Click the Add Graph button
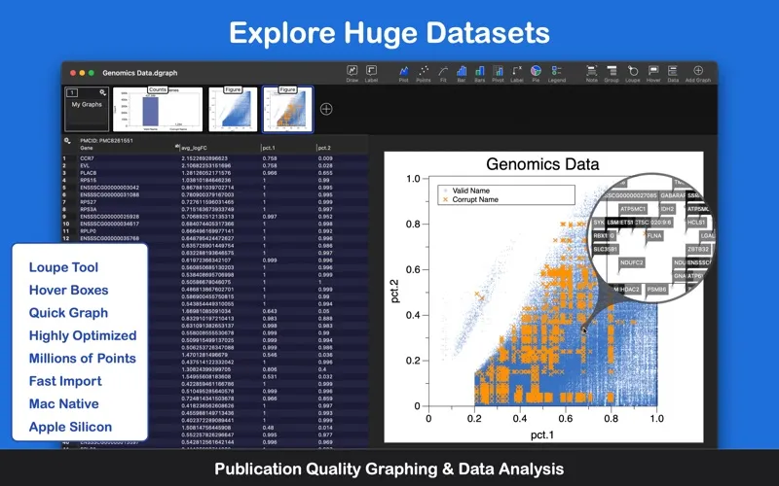Viewport: 779px width, 486px height. [698, 73]
